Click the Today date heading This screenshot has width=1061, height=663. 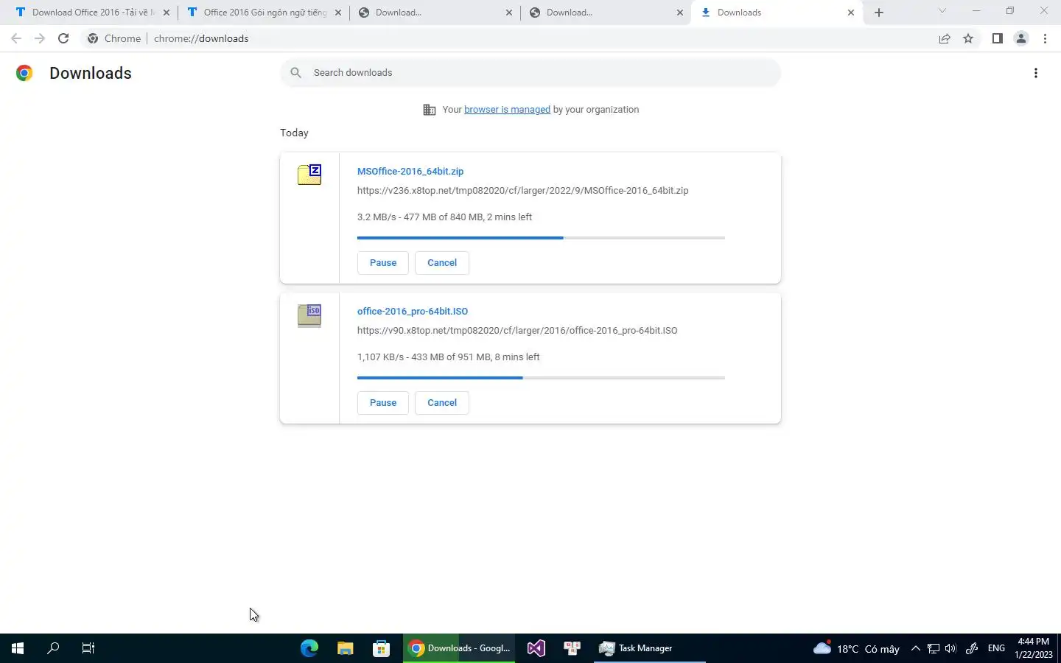pos(294,133)
